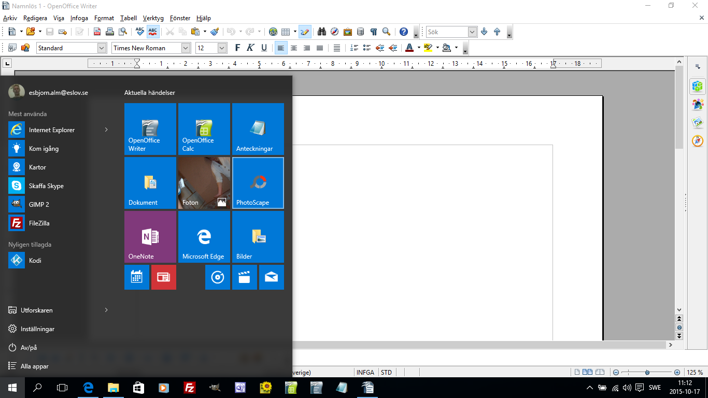Viewport: 708px width, 398px height.
Task: Insert a table with the toolbar icon
Action: pyautogui.click(x=286, y=32)
